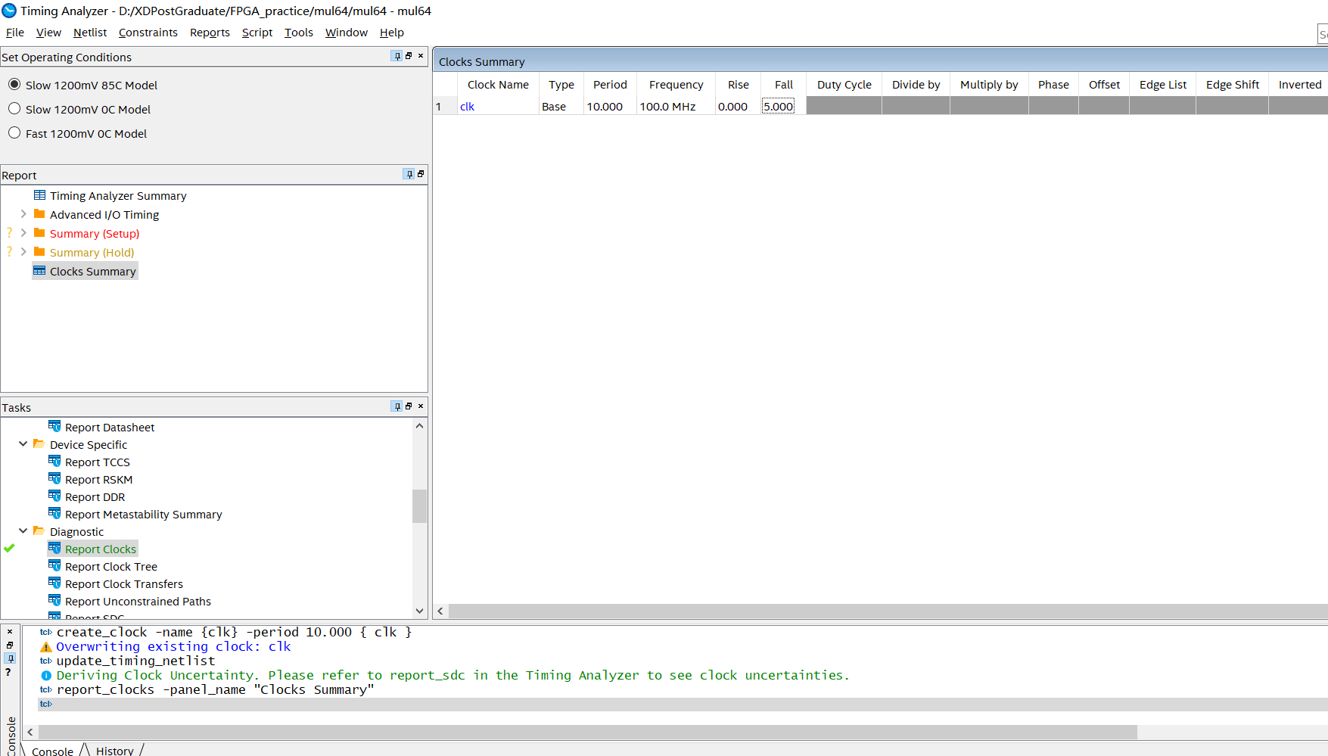The height and width of the screenshot is (756, 1328).
Task: Open the Reports menu
Action: pos(210,33)
